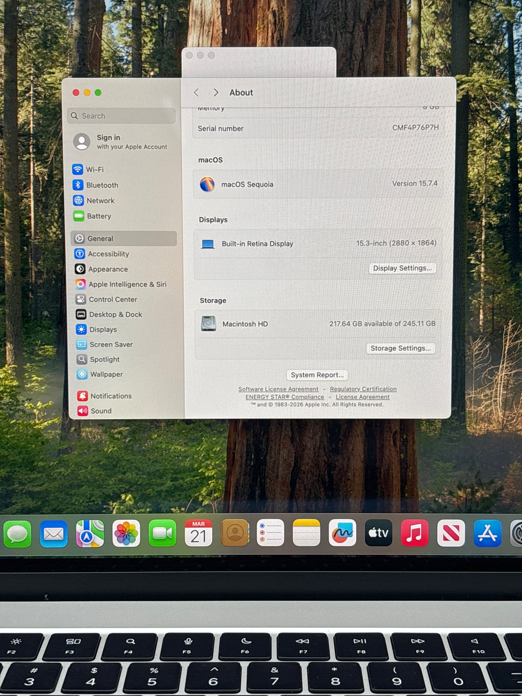Open Reminders from the Dock
Viewport: 522px width, 696px height.
(x=270, y=533)
